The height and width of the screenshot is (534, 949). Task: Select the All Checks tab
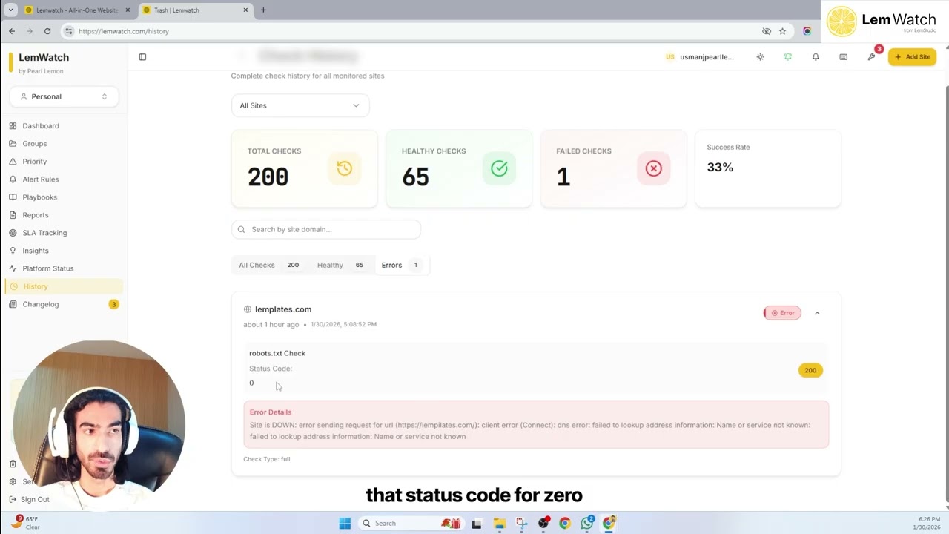tap(268, 265)
